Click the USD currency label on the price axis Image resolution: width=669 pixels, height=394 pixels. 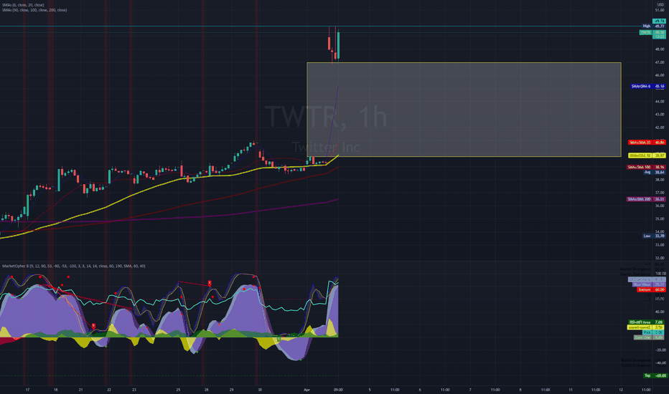(x=660, y=4)
